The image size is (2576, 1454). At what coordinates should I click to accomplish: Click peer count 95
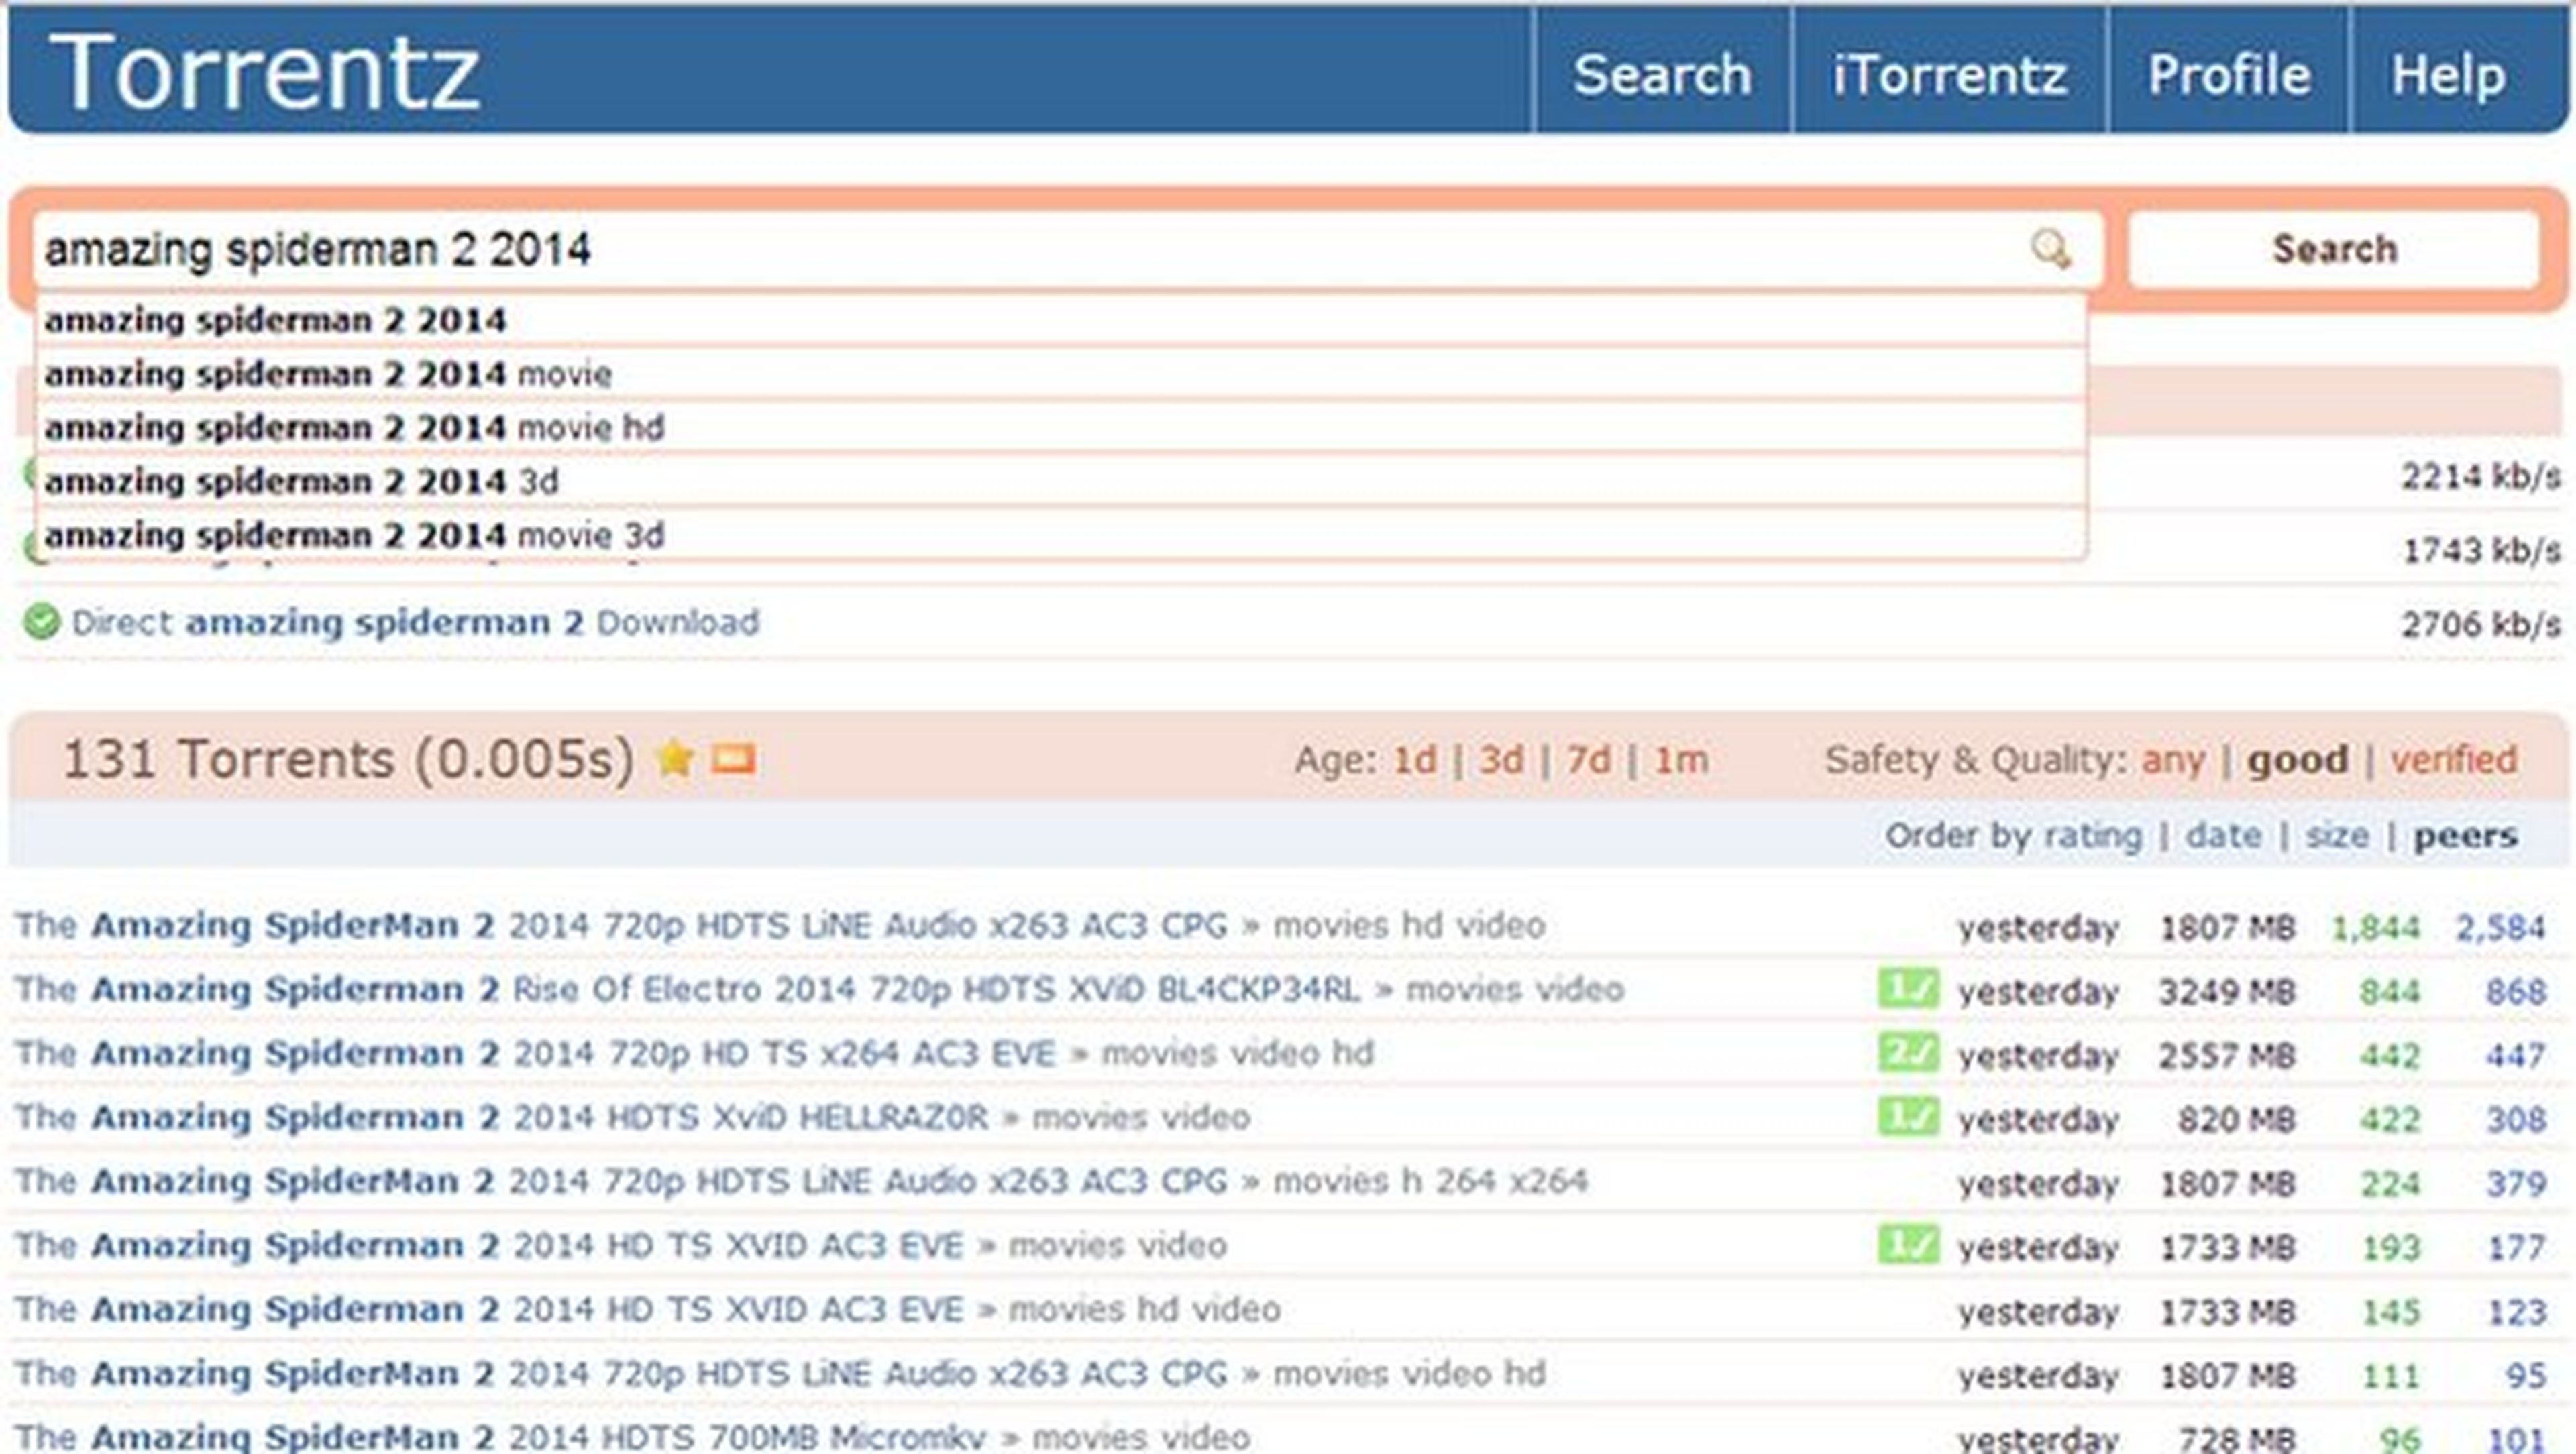2526,1376
